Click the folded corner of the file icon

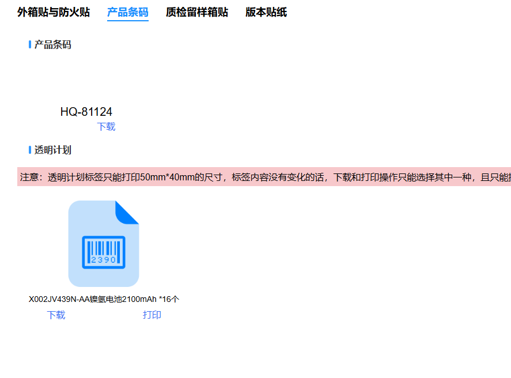point(128,211)
